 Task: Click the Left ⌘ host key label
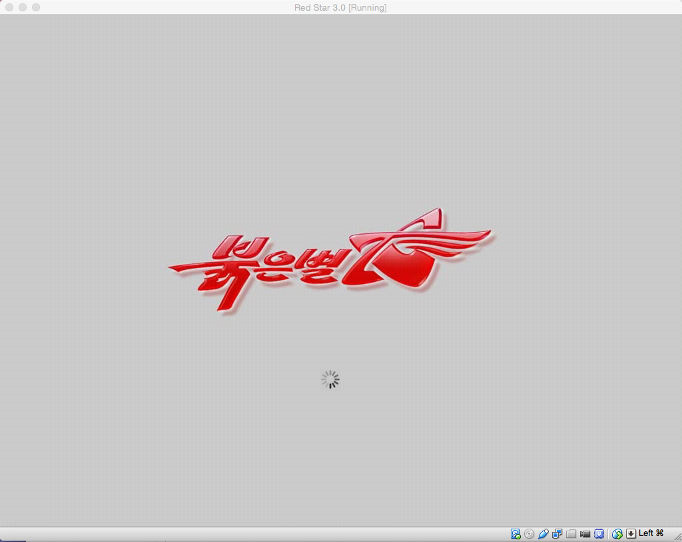[651, 533]
